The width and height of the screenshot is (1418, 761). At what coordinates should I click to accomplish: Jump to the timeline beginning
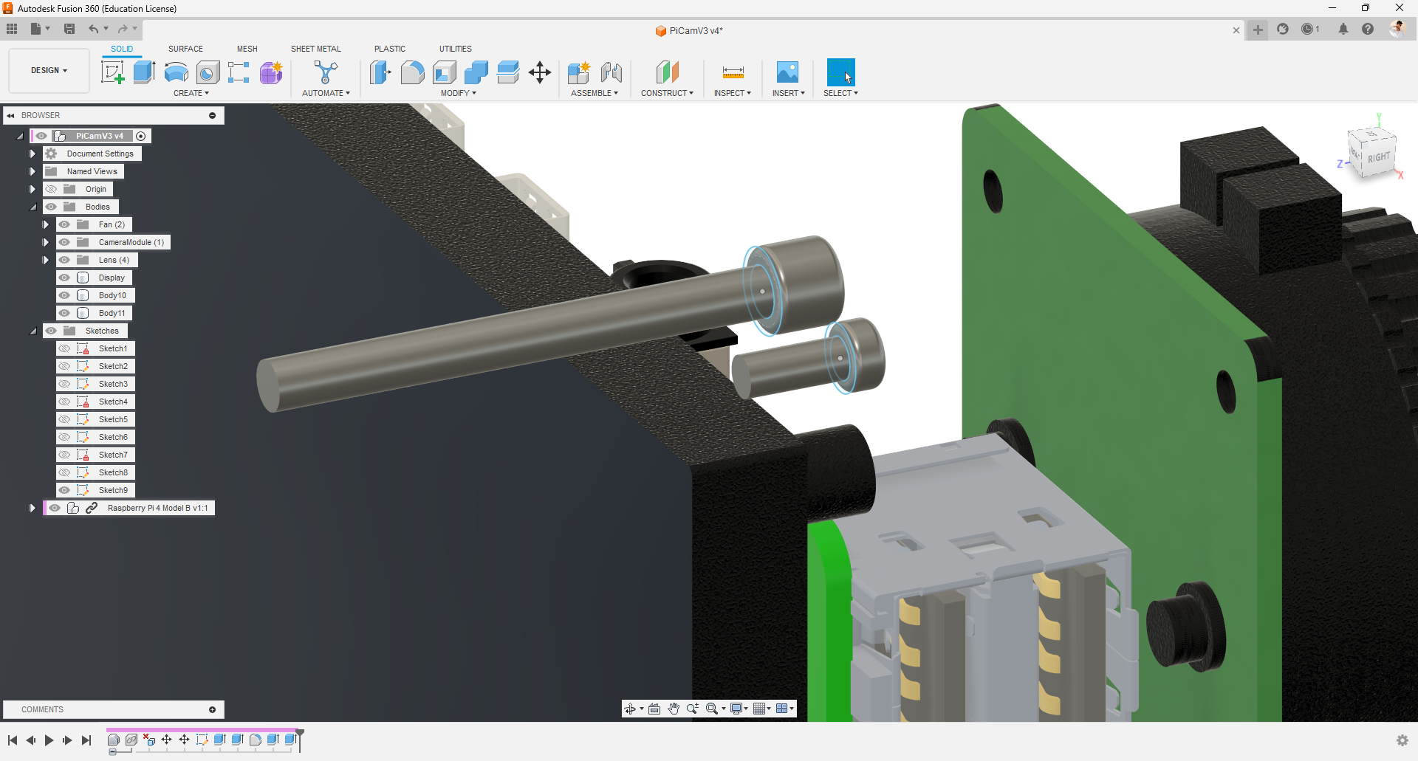pos(13,740)
